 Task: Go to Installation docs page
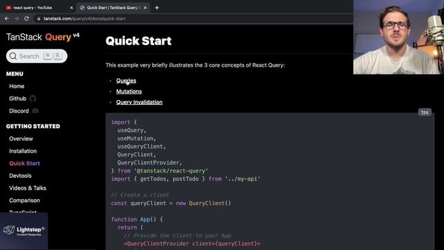point(23,151)
